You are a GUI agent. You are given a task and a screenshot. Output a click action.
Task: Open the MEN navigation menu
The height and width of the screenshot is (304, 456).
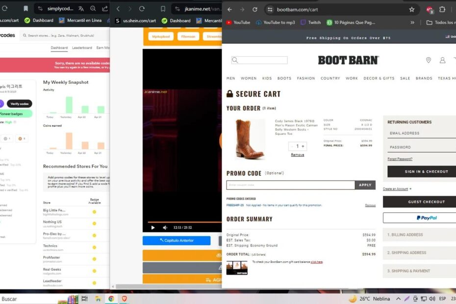click(x=230, y=78)
